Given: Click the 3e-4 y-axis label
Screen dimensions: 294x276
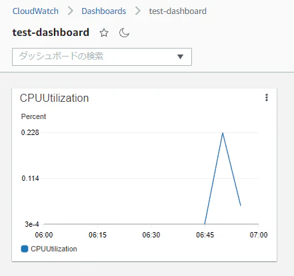Looking at the screenshot, I should pos(32,224).
